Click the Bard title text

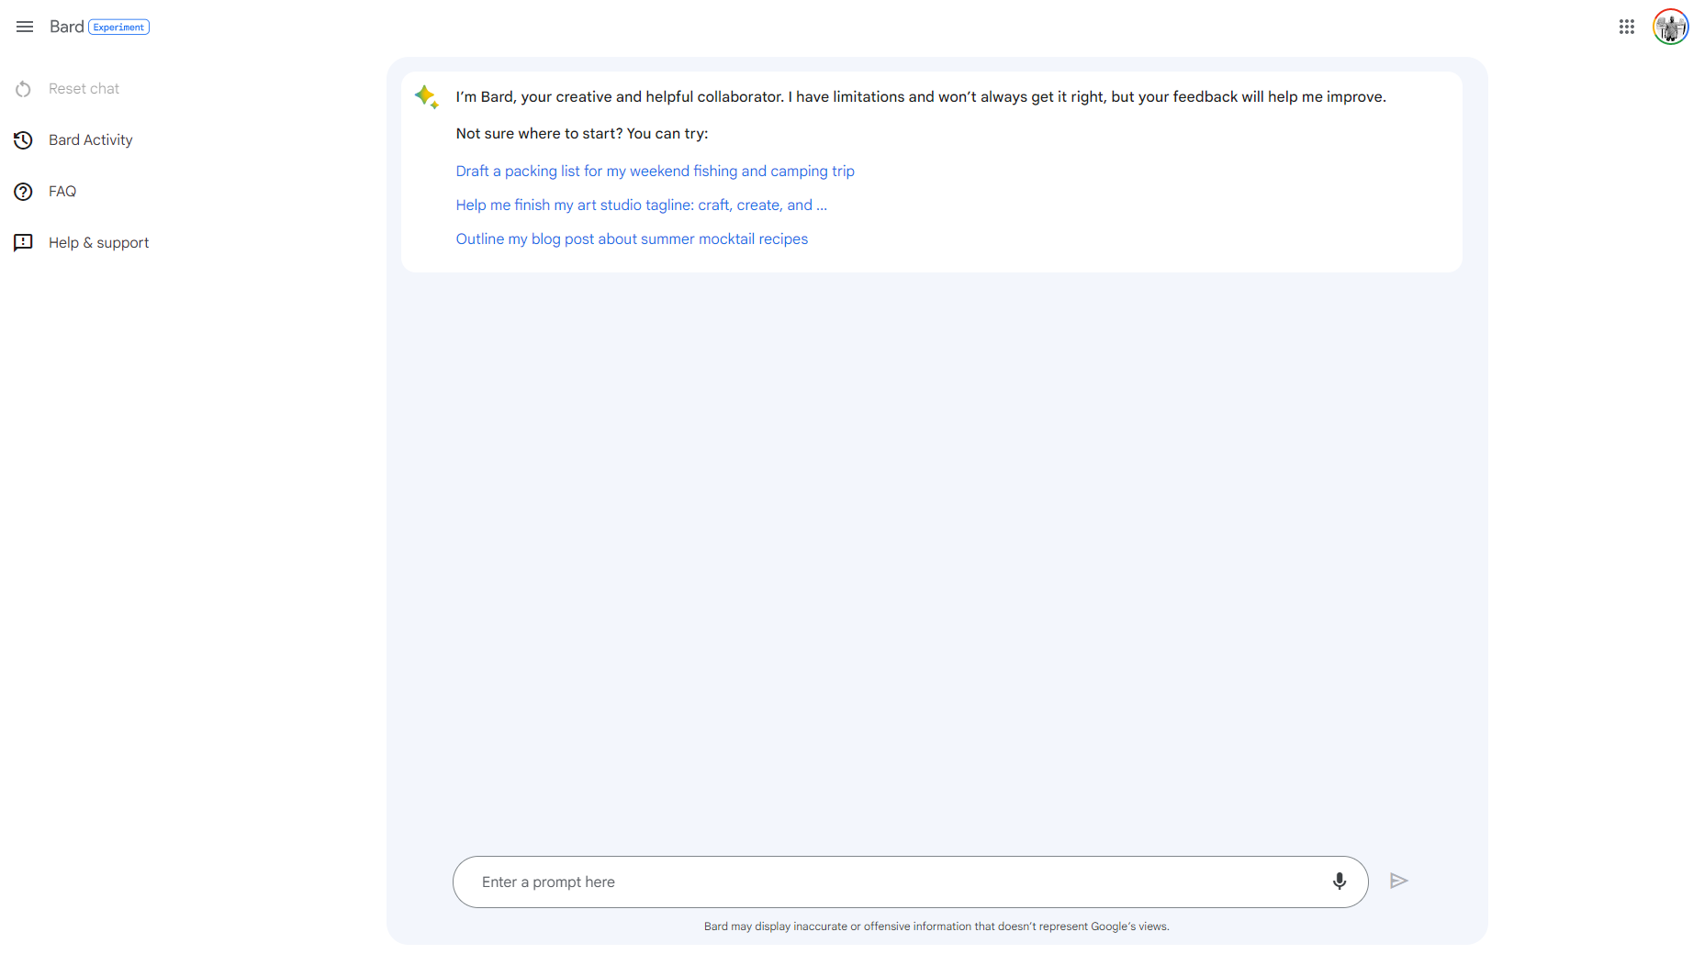[x=67, y=27]
